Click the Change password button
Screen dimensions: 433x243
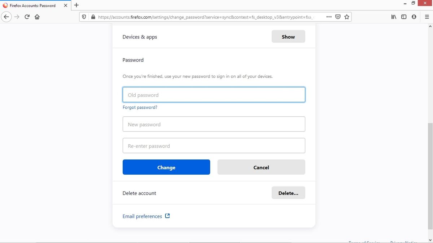[166, 167]
